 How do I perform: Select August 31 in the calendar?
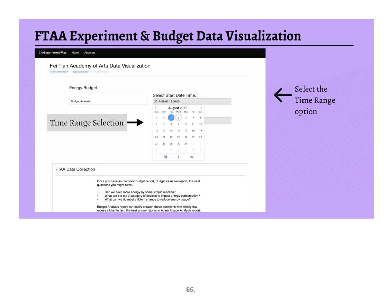click(186, 144)
